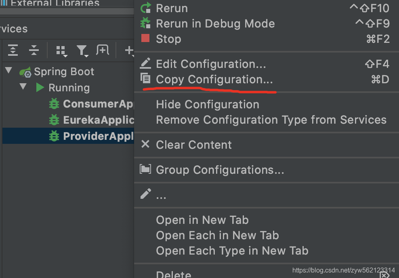Choose Rerun in Debug Mode

[x=267, y=23]
